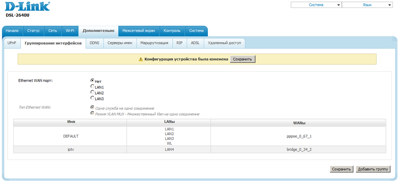Open the Сеть tab
The height and width of the screenshot is (182, 399).
tap(53, 31)
